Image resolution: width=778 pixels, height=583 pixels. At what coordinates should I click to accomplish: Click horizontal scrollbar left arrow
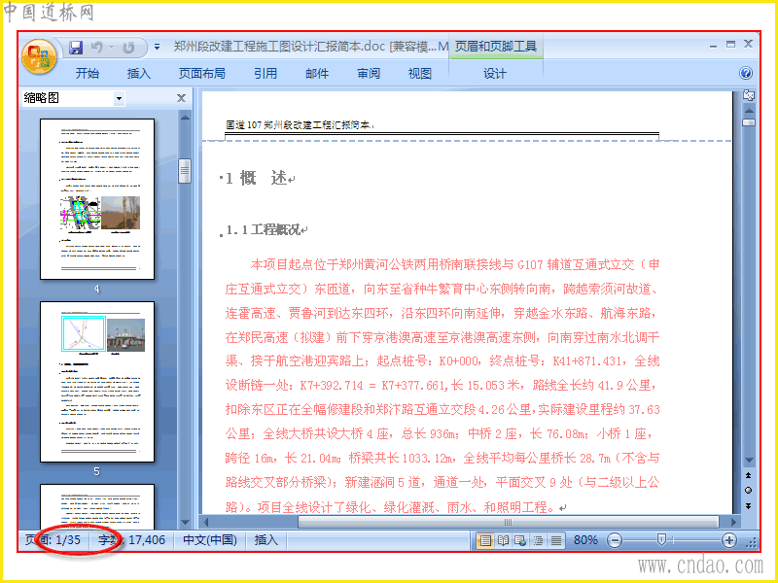pyautogui.click(x=205, y=522)
